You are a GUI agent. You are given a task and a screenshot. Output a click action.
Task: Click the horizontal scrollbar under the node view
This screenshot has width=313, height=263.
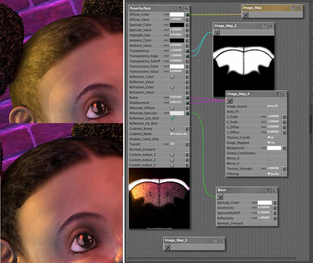click(211, 258)
